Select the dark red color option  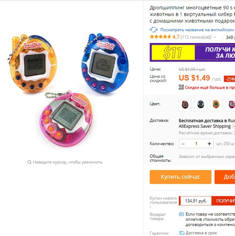click(x=185, y=105)
